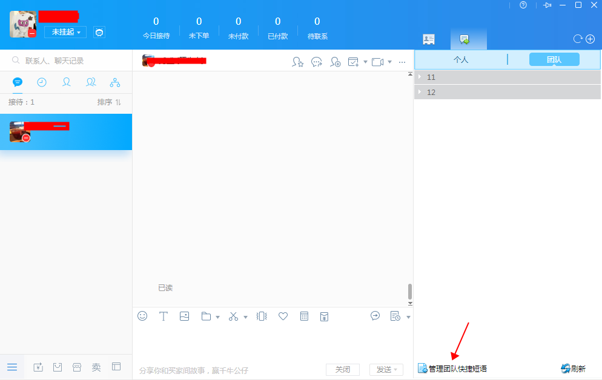Open the recent contacts clock tab
The height and width of the screenshot is (380, 602).
tap(42, 82)
